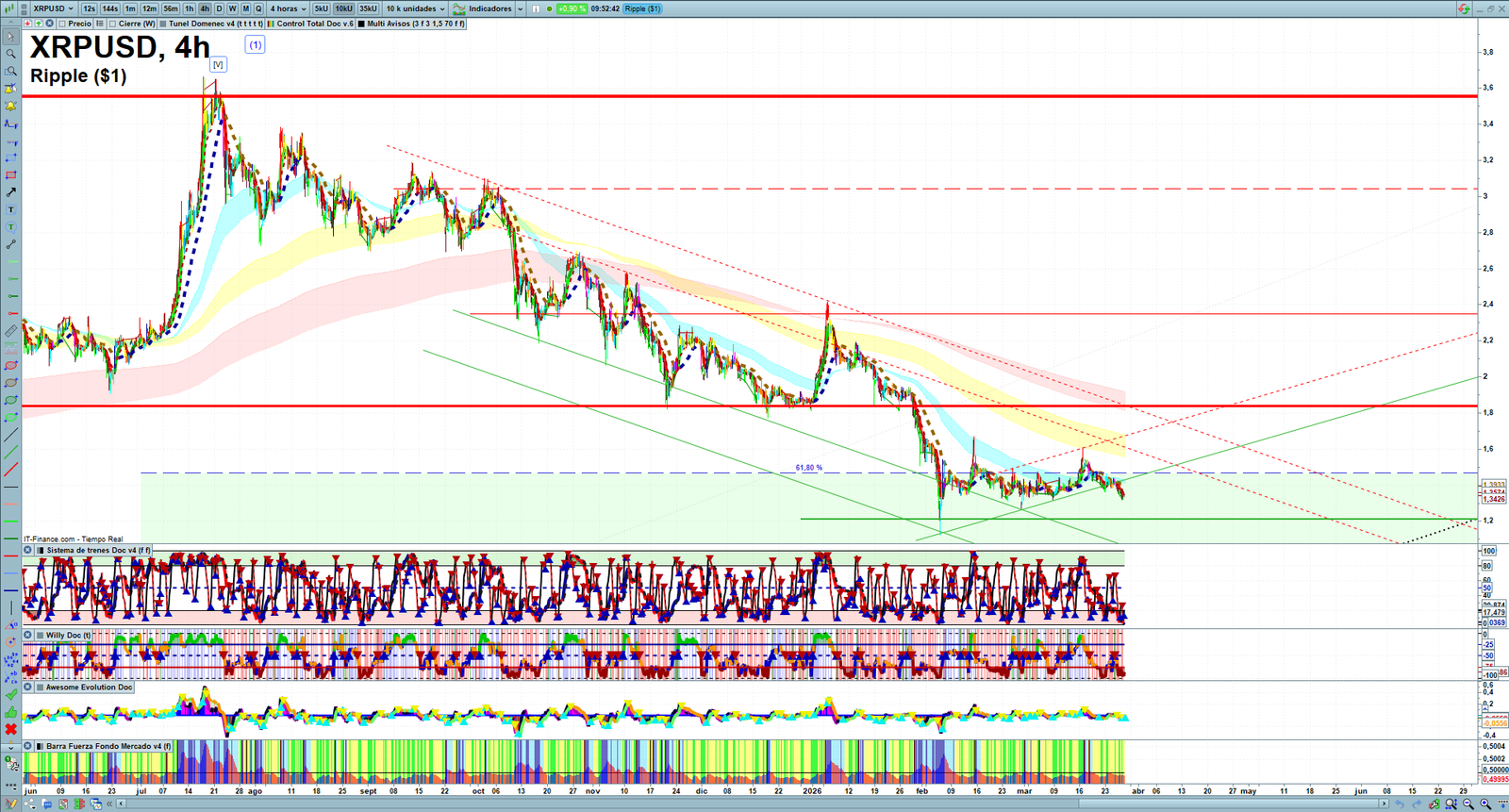Select the arrow drawing tool
1509x812 pixels.
11,192
